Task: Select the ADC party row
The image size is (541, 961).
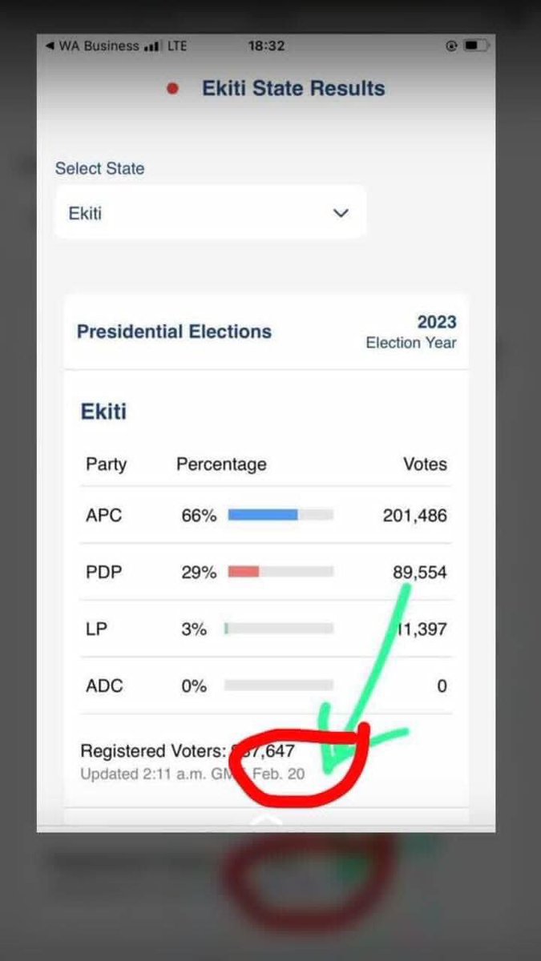Action: tap(266, 686)
